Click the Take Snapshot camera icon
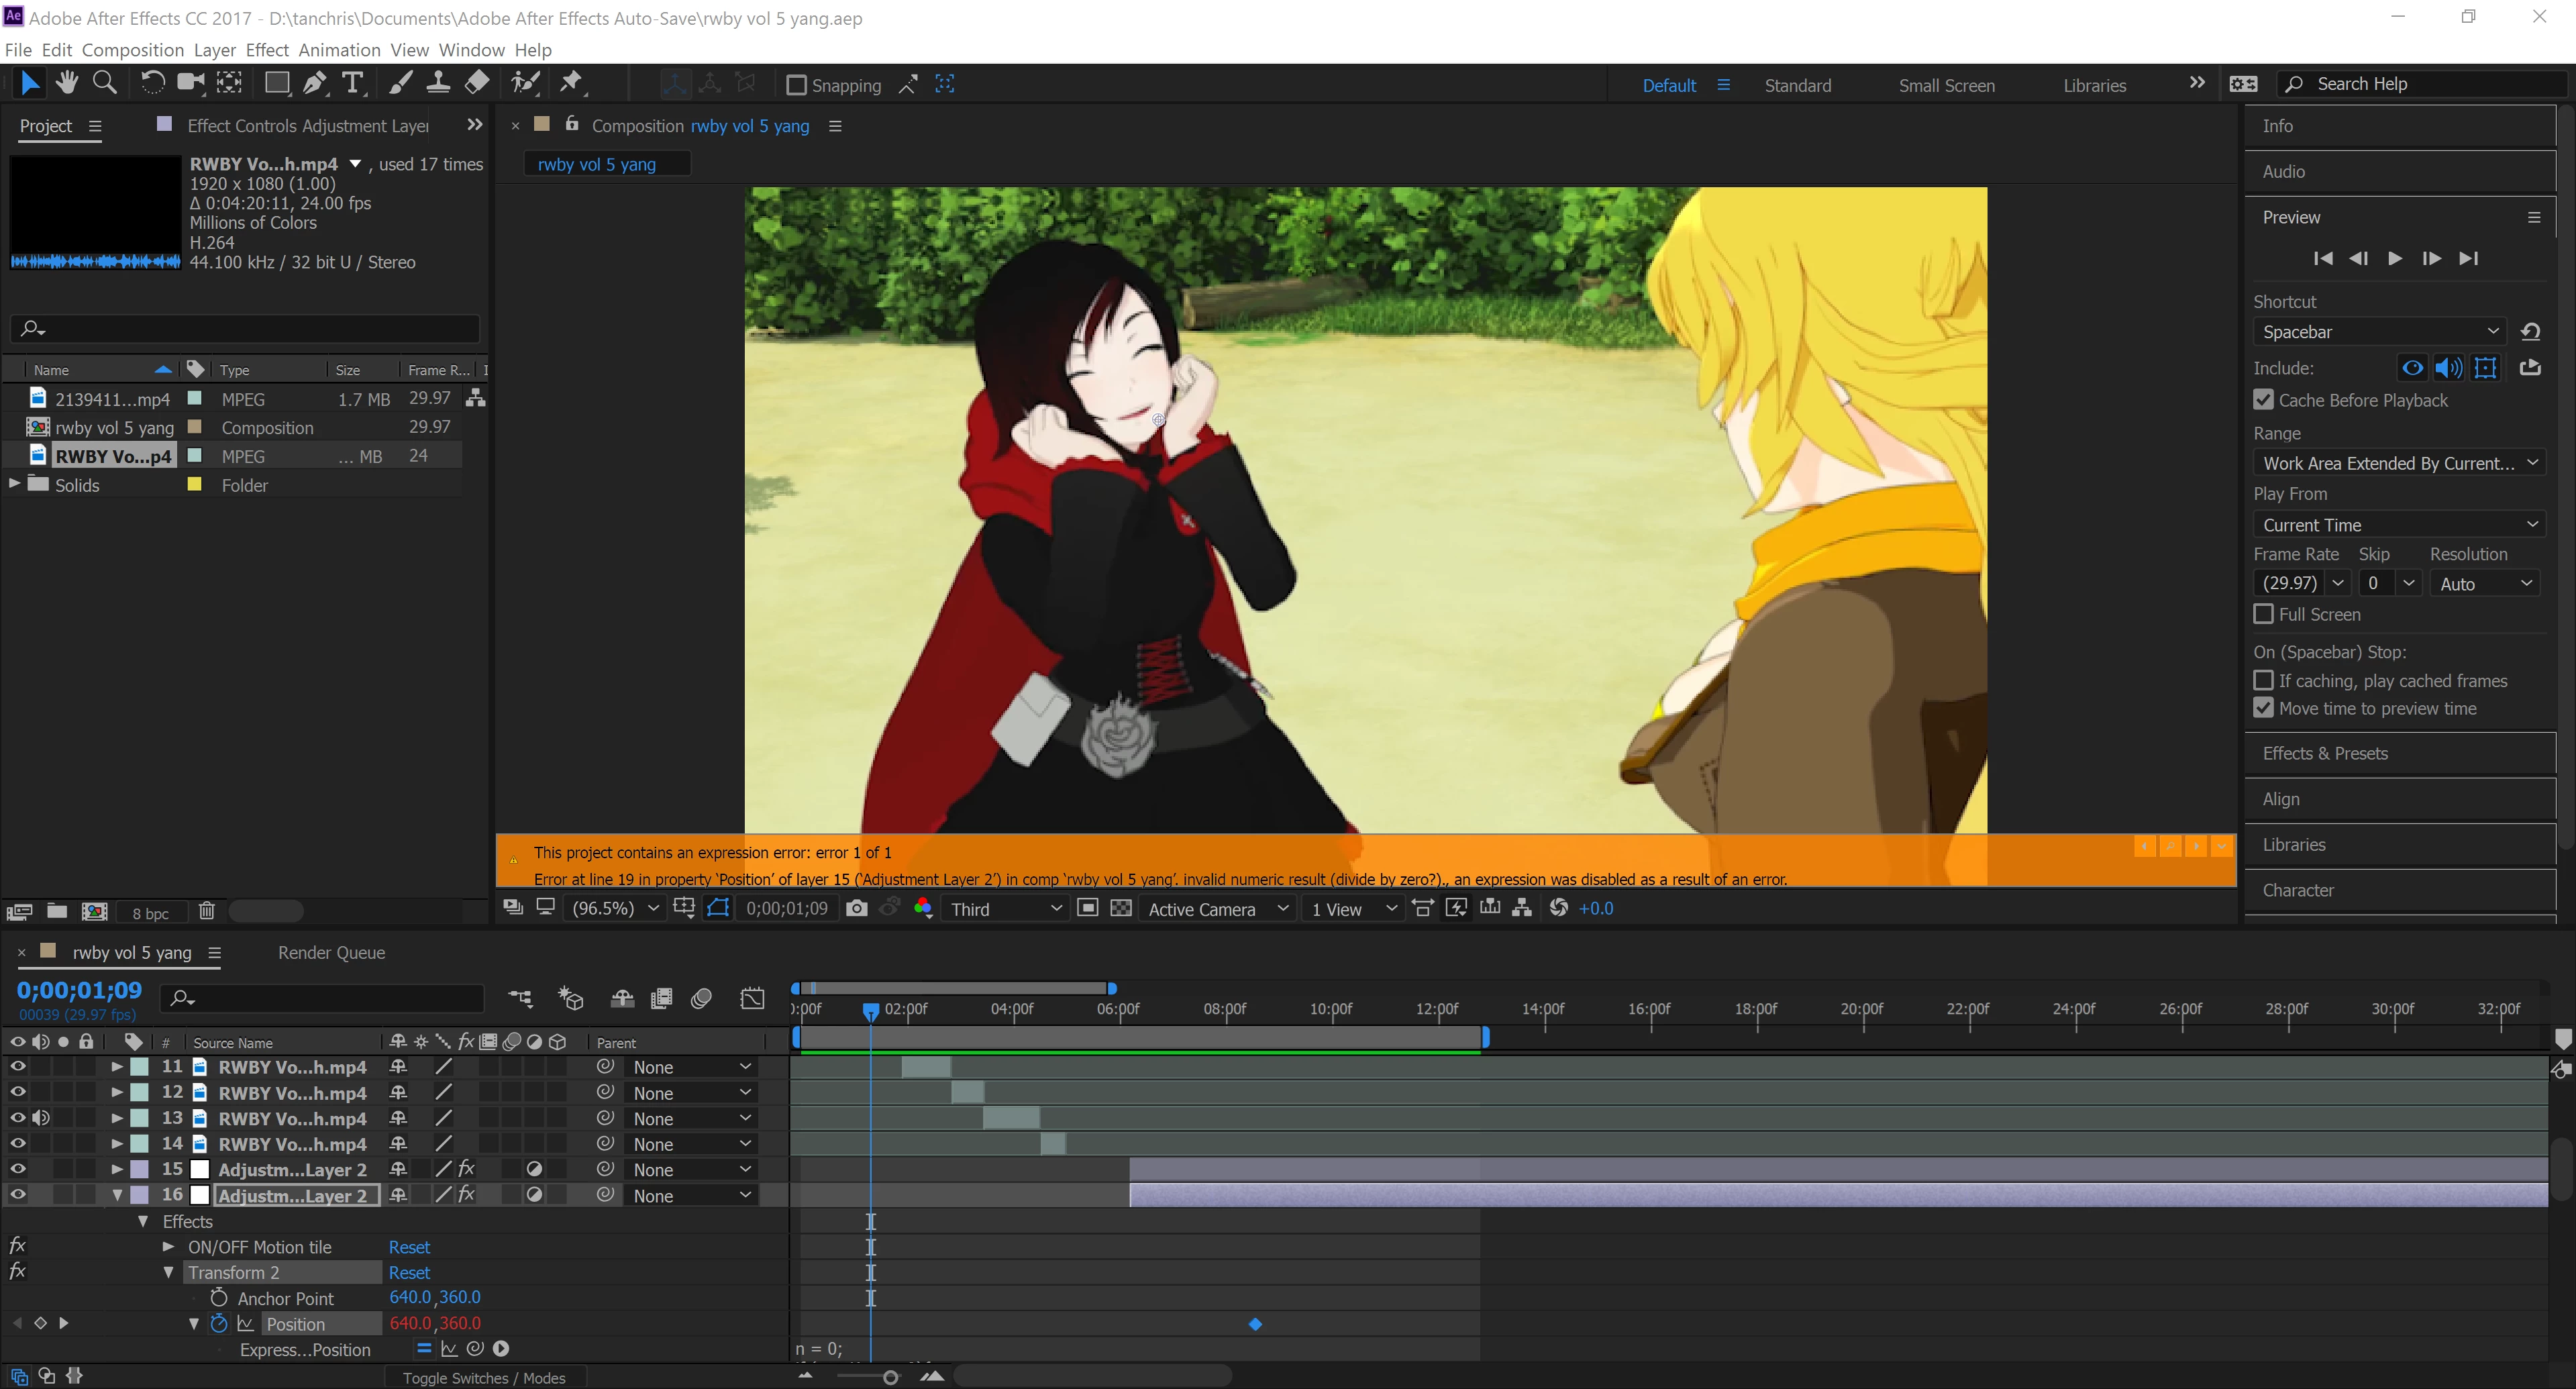Image resolution: width=2576 pixels, height=1389 pixels. click(856, 908)
